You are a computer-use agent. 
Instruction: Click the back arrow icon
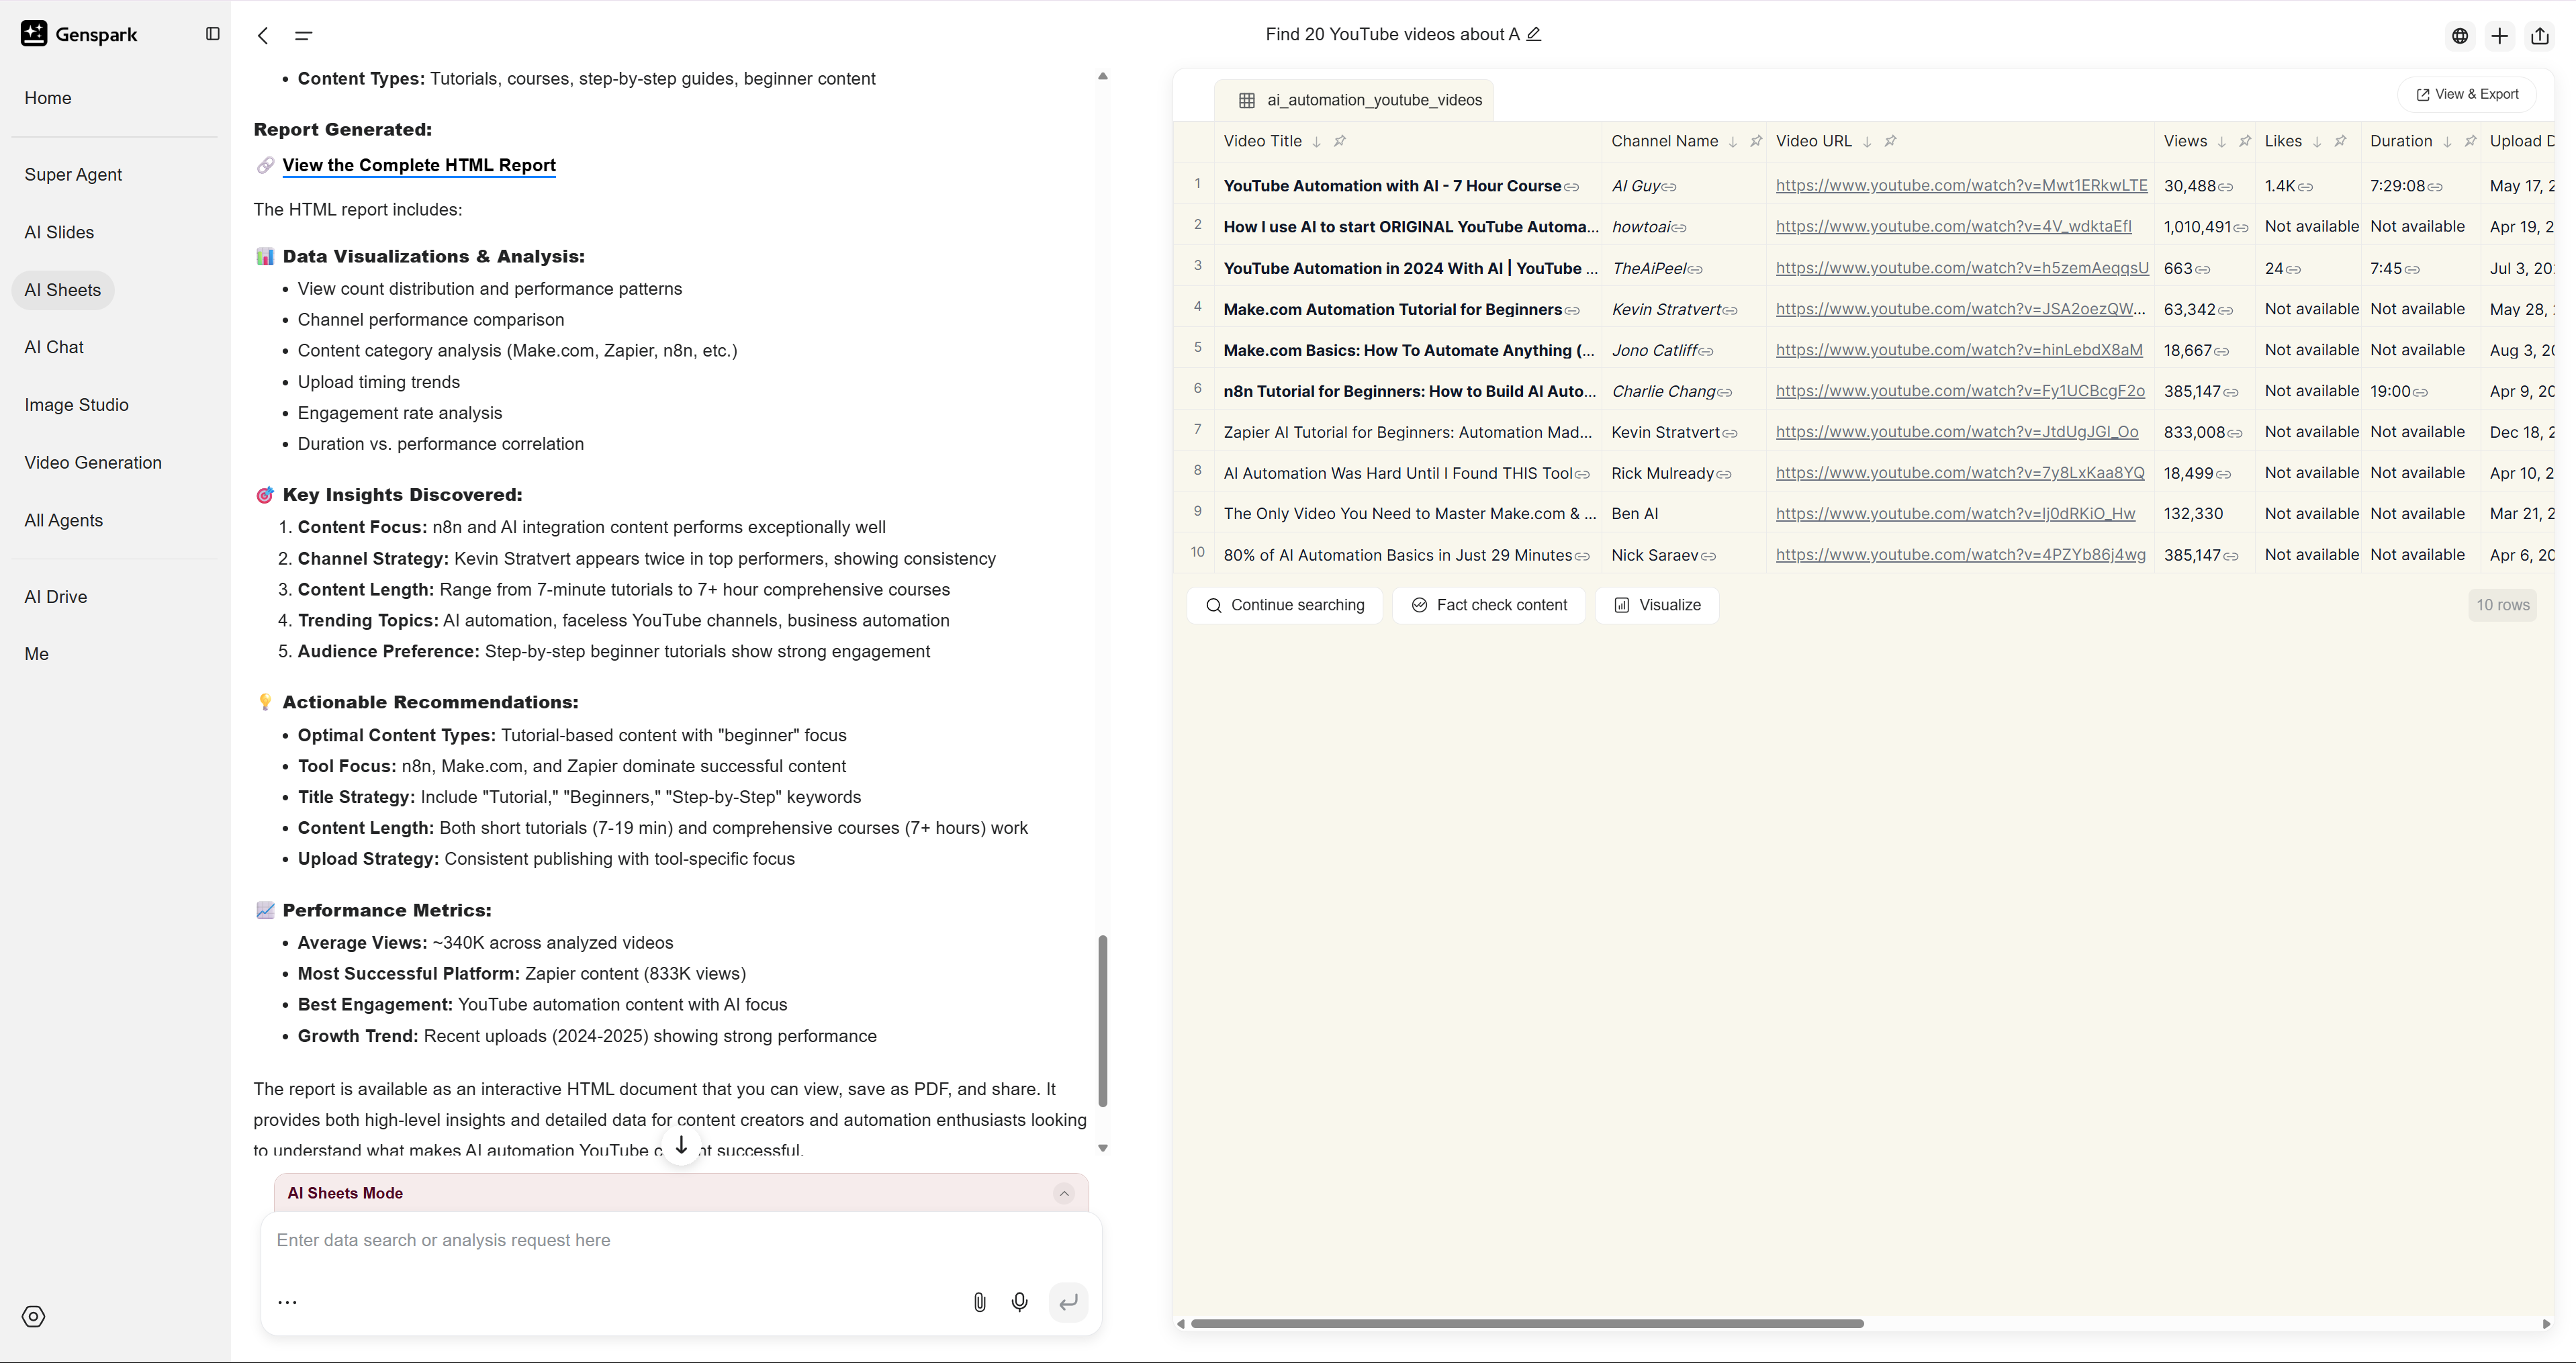[263, 36]
